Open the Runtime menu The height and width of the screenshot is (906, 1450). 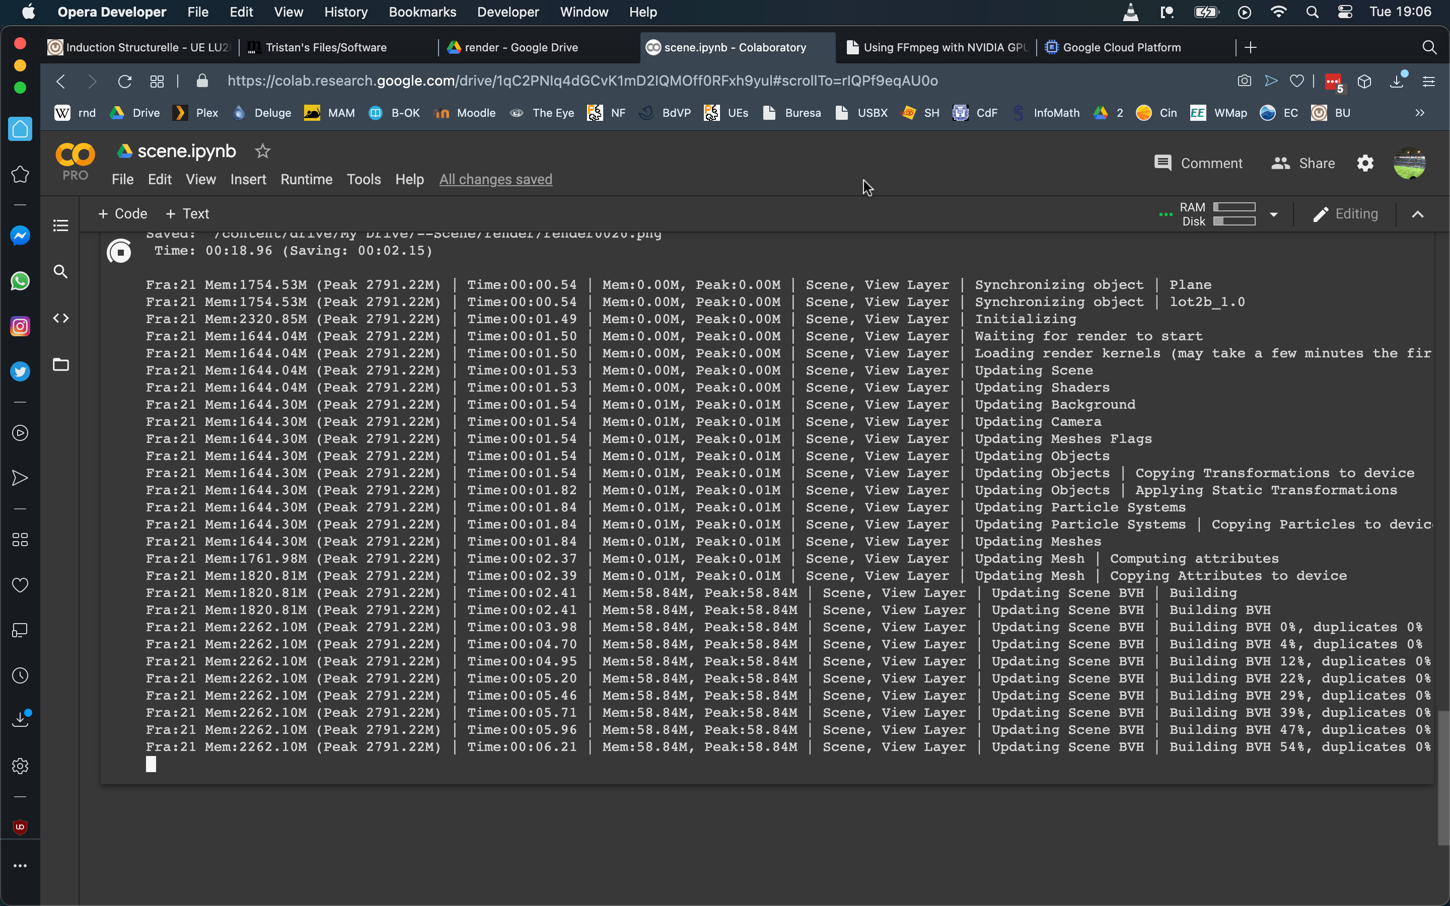(306, 179)
